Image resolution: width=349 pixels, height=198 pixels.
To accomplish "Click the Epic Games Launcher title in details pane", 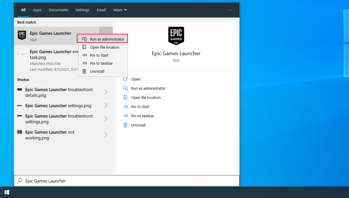I will coord(176,53).
